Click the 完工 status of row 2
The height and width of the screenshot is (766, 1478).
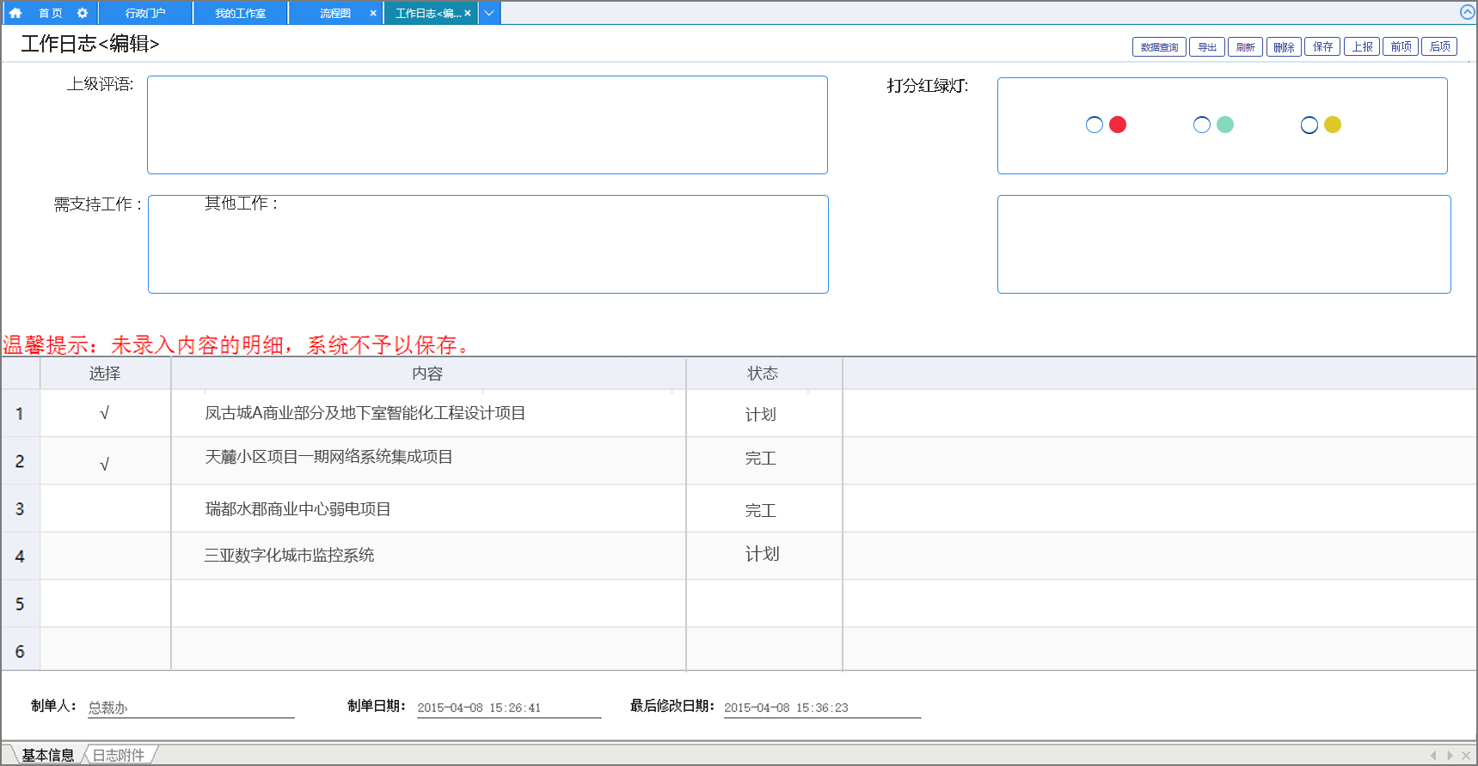(x=761, y=459)
